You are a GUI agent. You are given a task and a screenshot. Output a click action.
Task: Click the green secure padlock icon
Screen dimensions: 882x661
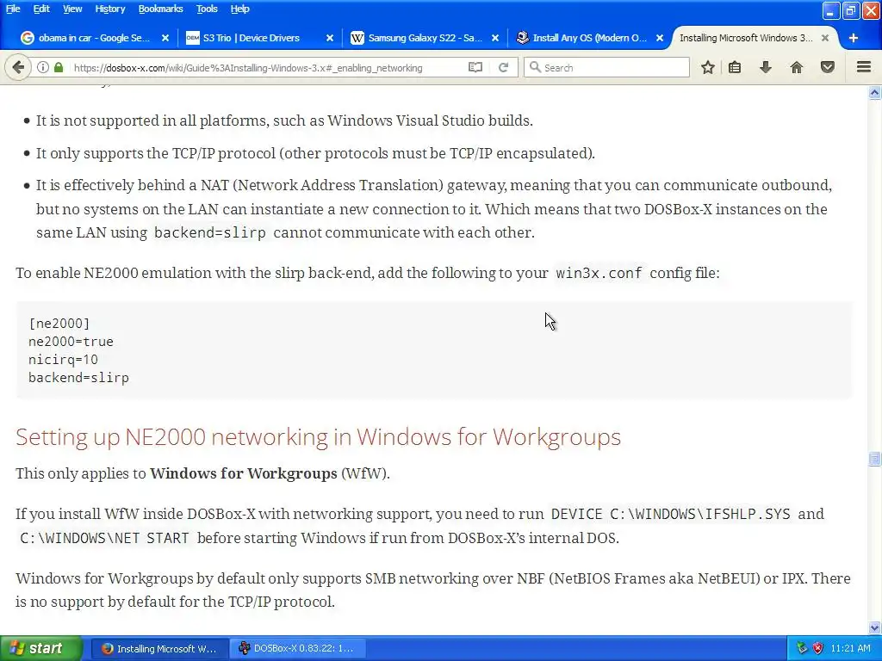tap(59, 67)
